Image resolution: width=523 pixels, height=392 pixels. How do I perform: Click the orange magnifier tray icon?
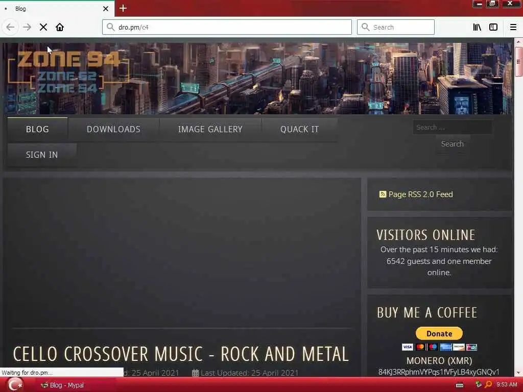(489, 385)
